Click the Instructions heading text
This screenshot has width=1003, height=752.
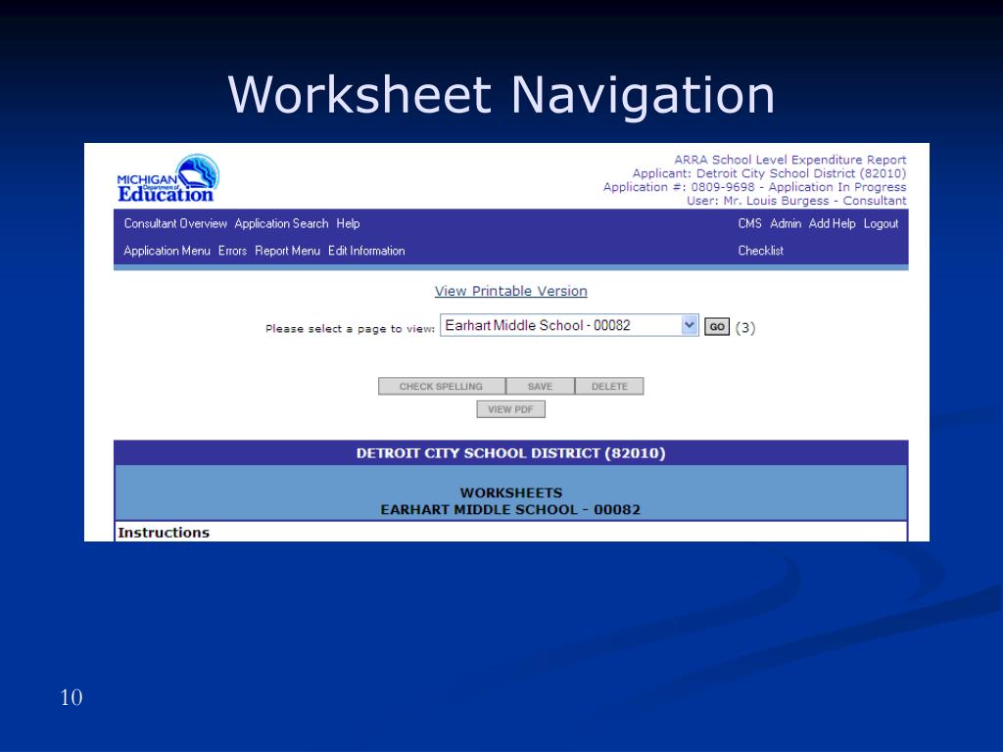(164, 533)
